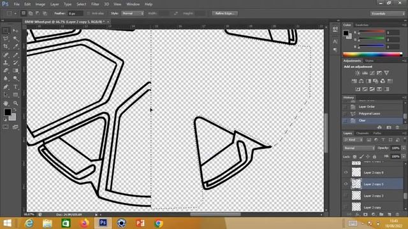Open the layer blend mode dropdown
Image resolution: width=408 pixels, height=229 pixels.
359,148
